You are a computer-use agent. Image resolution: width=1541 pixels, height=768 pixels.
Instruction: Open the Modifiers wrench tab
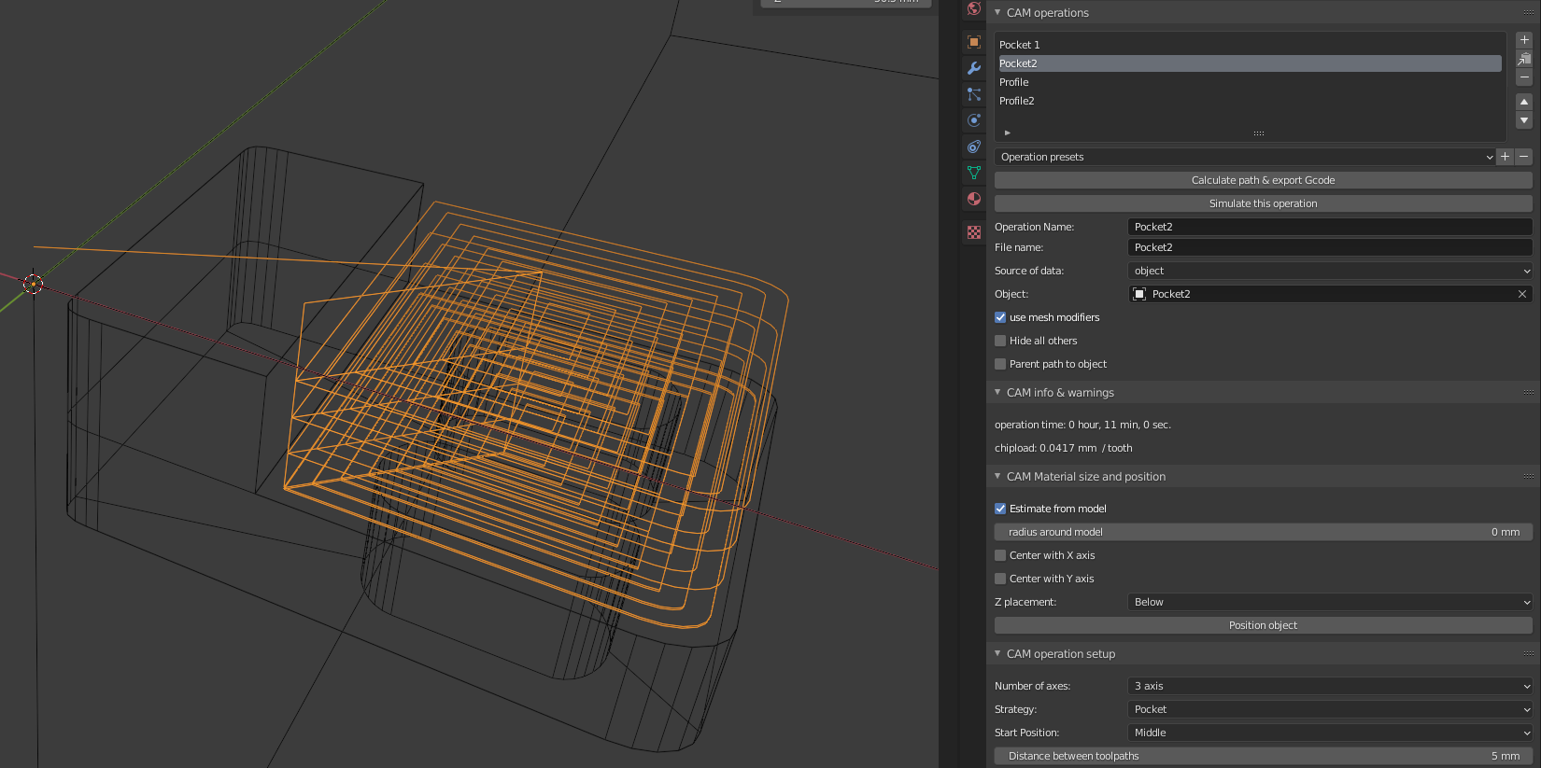click(974, 68)
